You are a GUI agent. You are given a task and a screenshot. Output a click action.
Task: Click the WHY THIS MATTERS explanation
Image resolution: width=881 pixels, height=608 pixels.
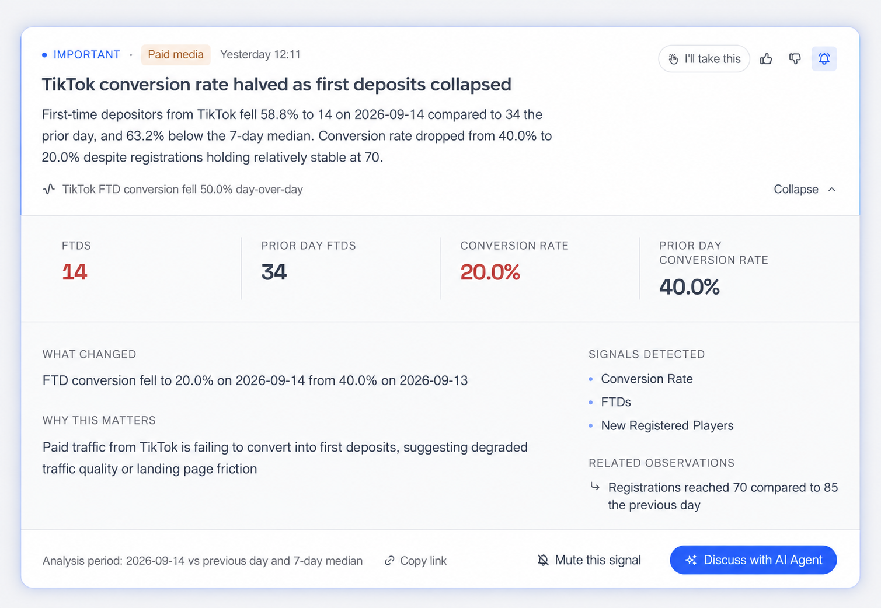pyautogui.click(x=285, y=458)
